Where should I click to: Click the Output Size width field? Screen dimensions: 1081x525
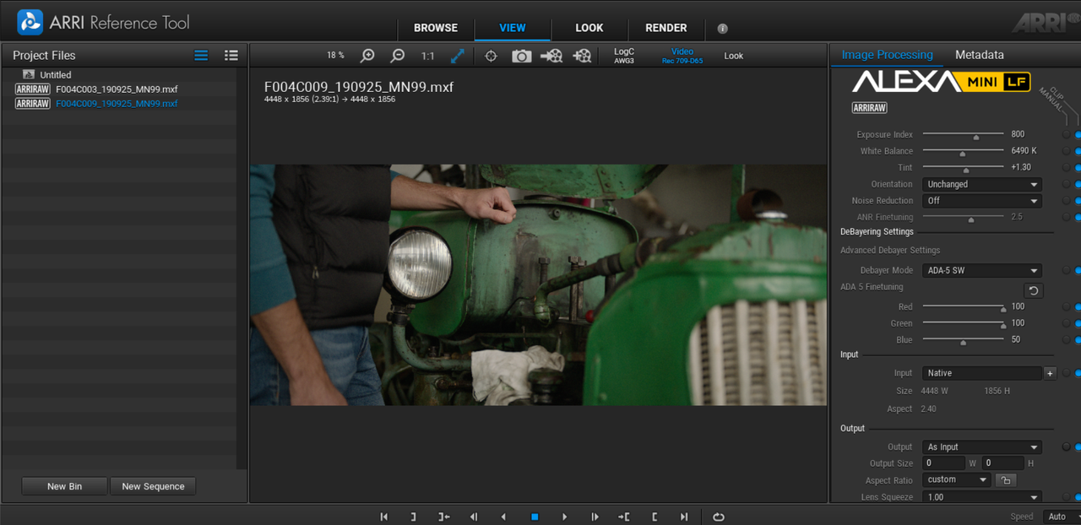point(943,463)
